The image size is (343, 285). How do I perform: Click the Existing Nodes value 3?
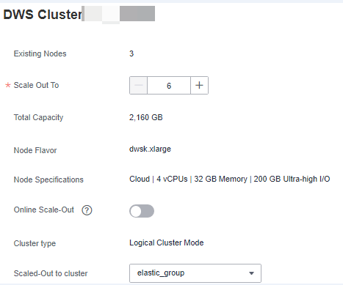click(x=131, y=53)
